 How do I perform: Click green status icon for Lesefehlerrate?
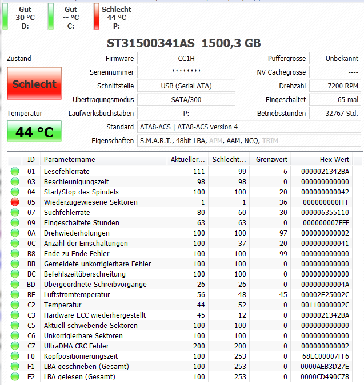coord(15,171)
